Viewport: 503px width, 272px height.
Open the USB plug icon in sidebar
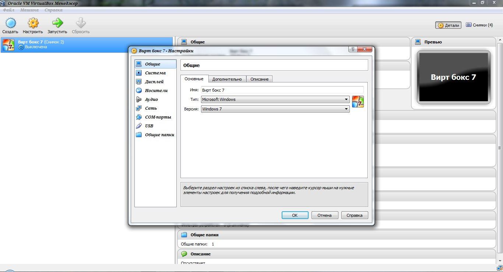click(139, 126)
